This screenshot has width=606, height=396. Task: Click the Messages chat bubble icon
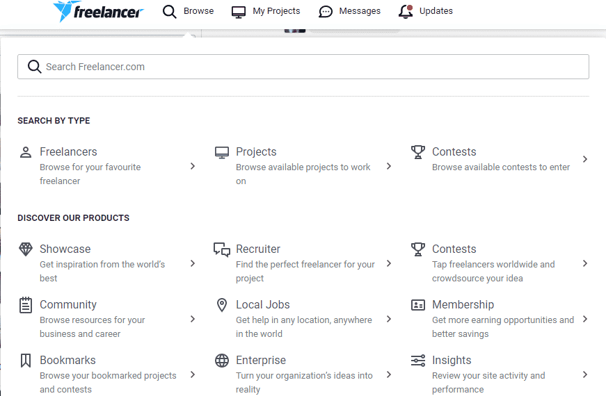point(326,12)
